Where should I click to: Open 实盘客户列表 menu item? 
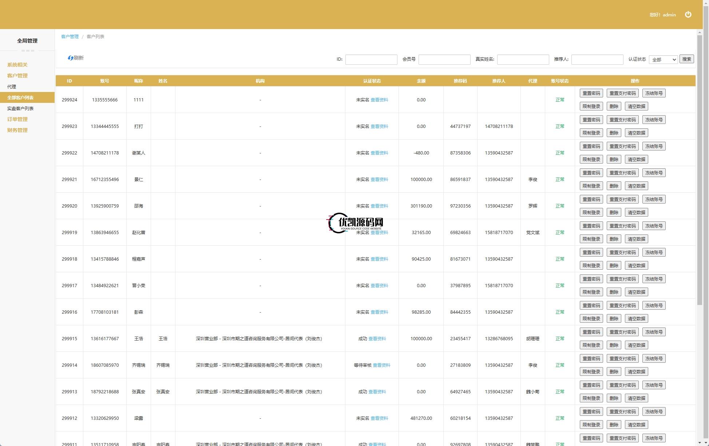(20, 108)
